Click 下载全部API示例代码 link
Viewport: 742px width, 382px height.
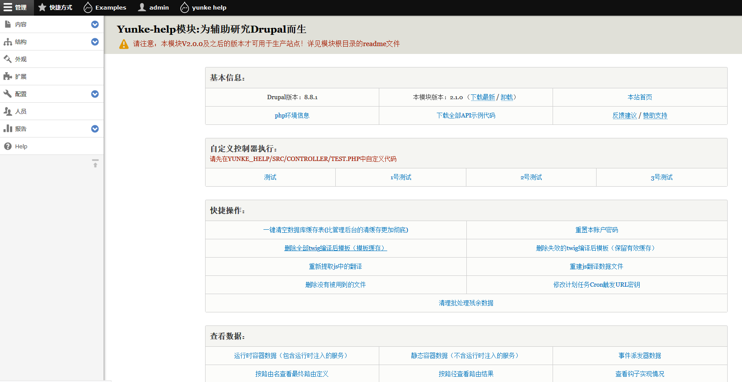466,115
